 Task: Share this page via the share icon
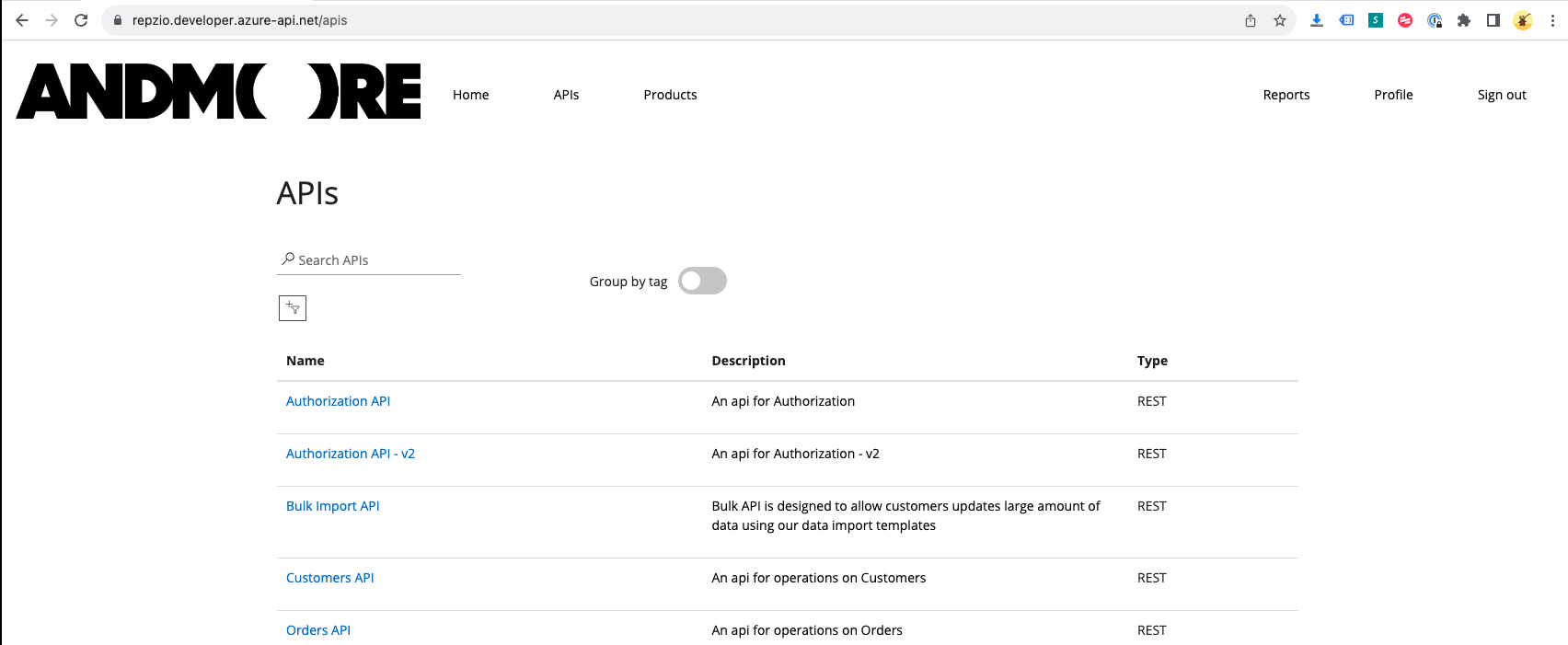point(1251,20)
